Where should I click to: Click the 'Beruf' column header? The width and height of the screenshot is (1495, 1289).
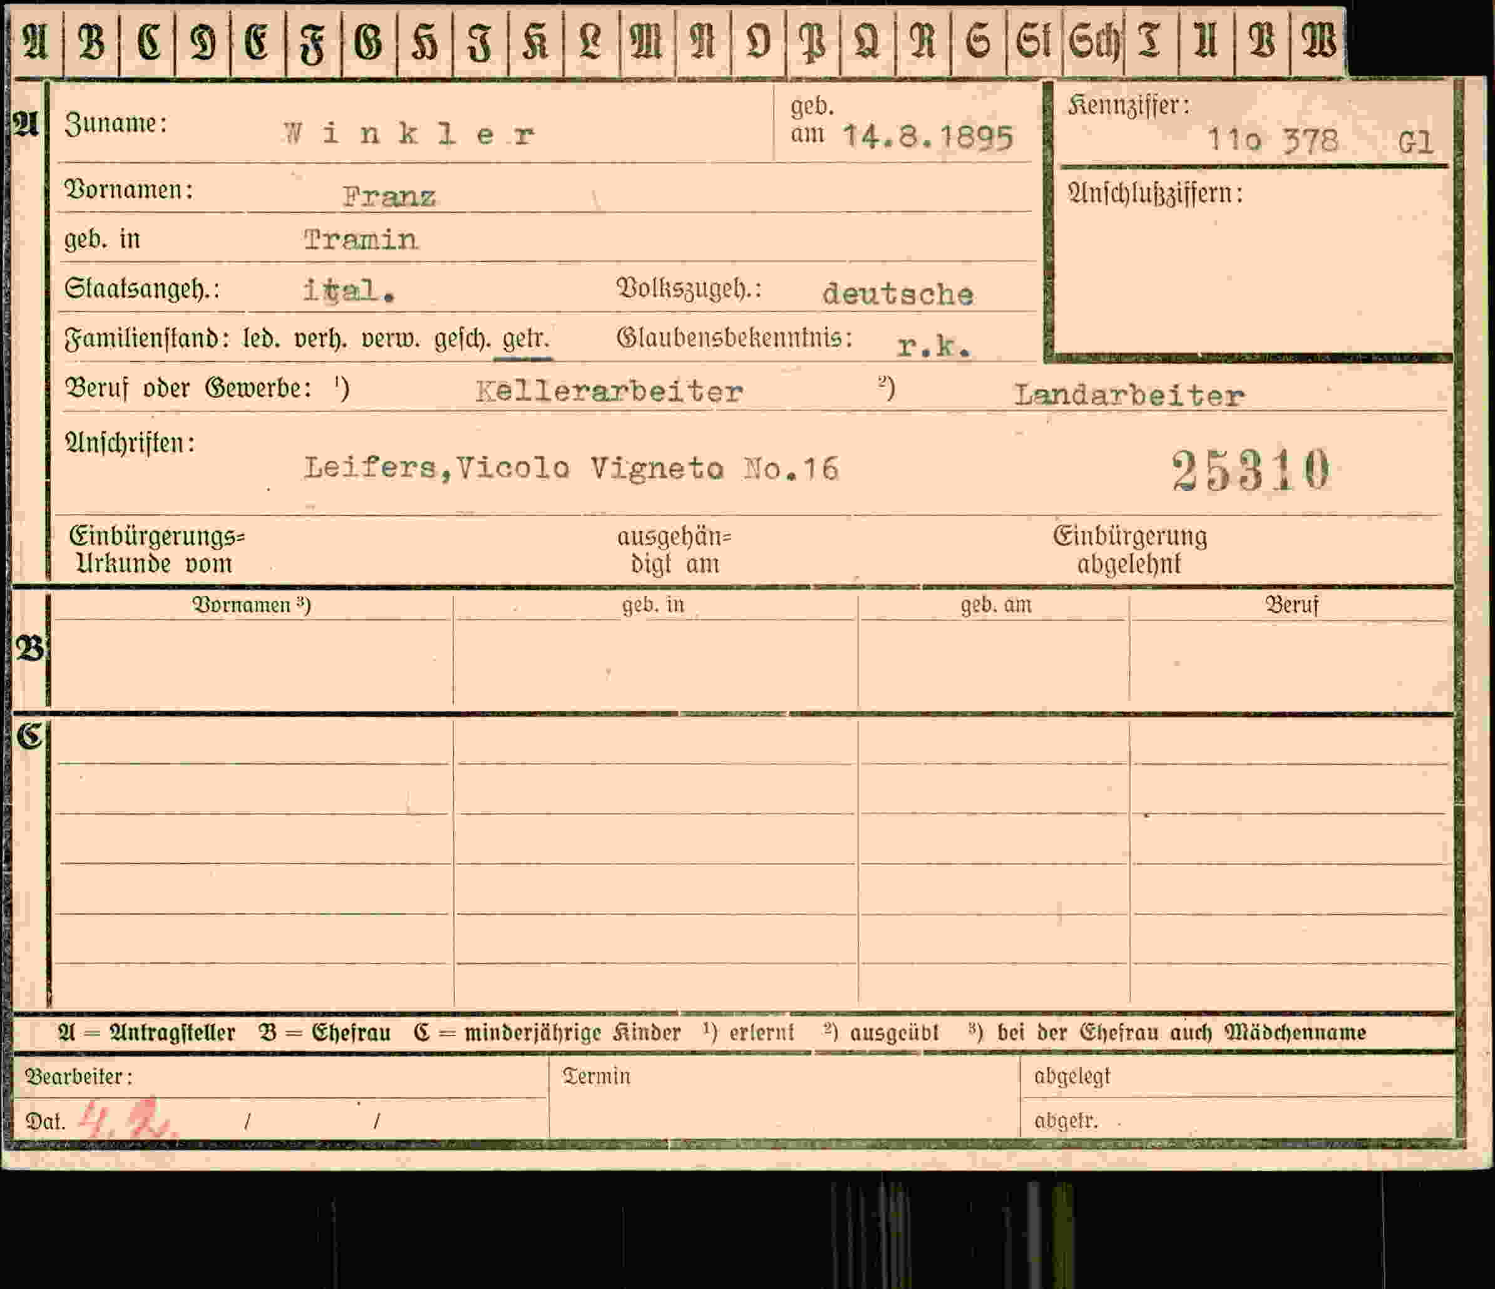1292,605
